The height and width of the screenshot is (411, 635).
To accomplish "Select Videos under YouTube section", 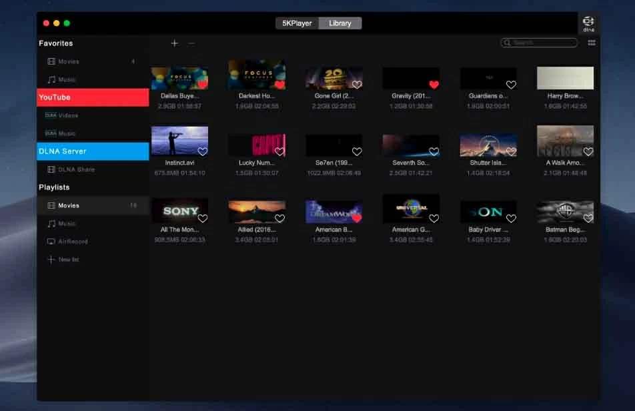I will tap(68, 115).
